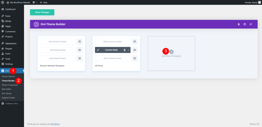This screenshot has width=262, height=127.
Task: Open Custom Body more options dots
Action: (128, 50)
